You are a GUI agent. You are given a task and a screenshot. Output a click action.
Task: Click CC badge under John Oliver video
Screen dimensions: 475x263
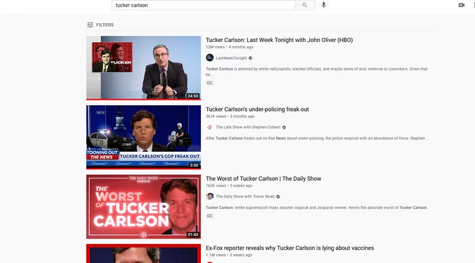210,83
